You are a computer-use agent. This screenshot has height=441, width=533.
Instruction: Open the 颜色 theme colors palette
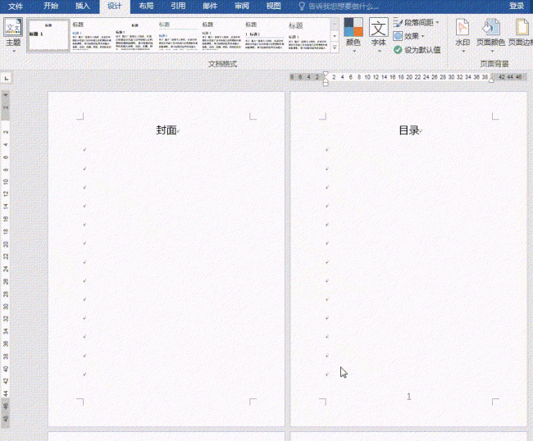pyautogui.click(x=353, y=35)
